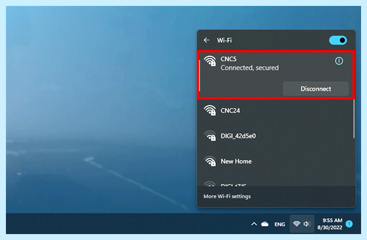Open CNC5 network properties info icon

point(339,61)
